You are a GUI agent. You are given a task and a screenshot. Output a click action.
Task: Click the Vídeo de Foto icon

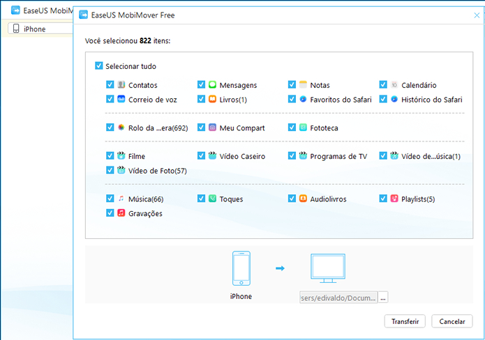click(121, 170)
